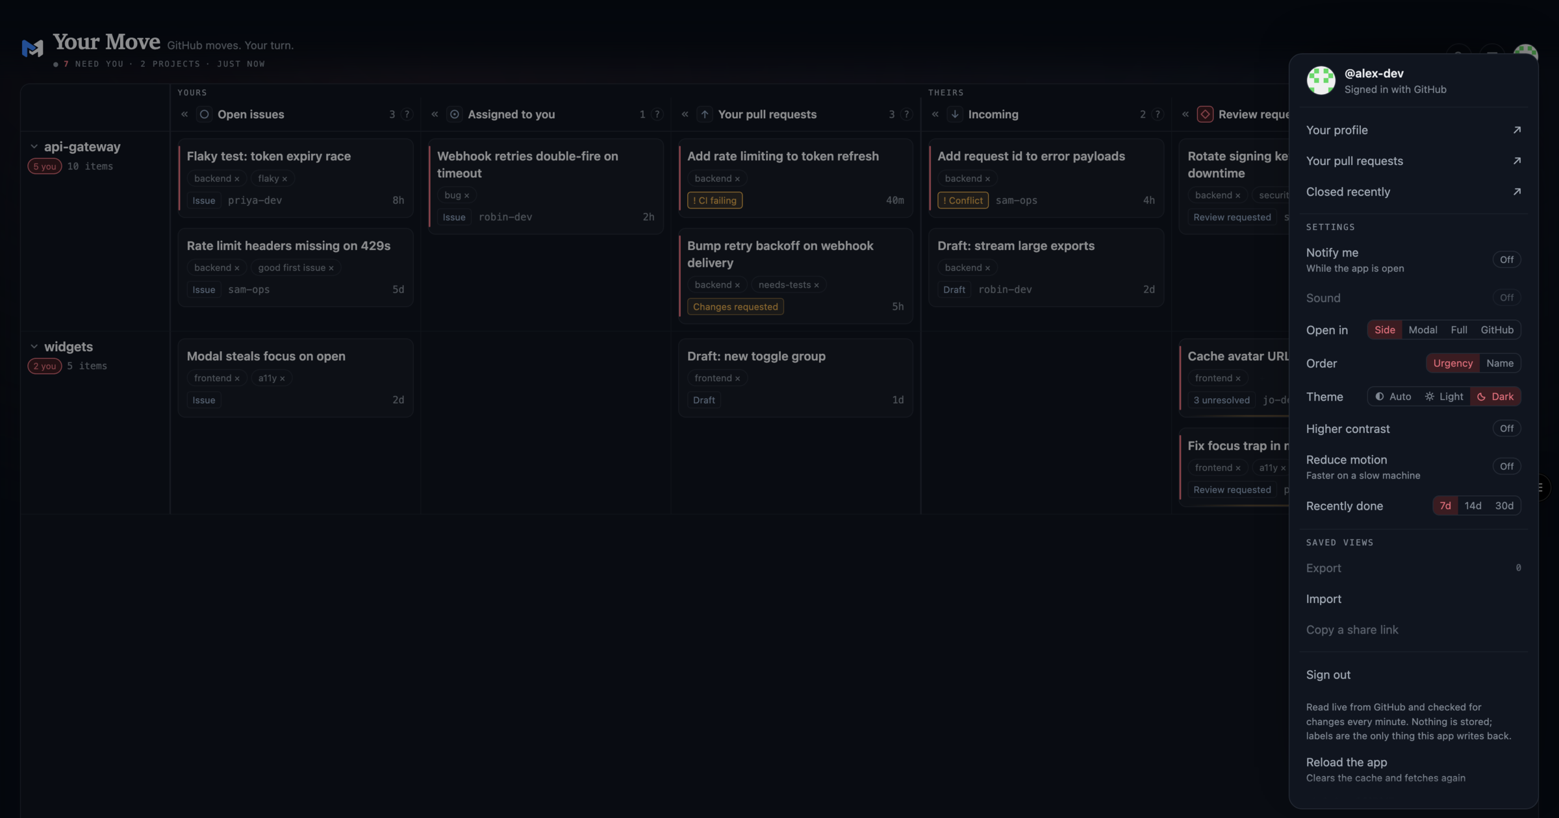Image resolution: width=1559 pixels, height=818 pixels.
Task: Choose Import in saved views
Action: coord(1413,599)
